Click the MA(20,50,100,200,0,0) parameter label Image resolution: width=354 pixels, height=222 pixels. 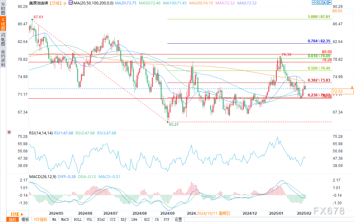coord(93,3)
